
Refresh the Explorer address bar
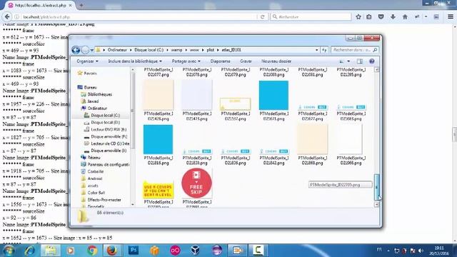324,50
